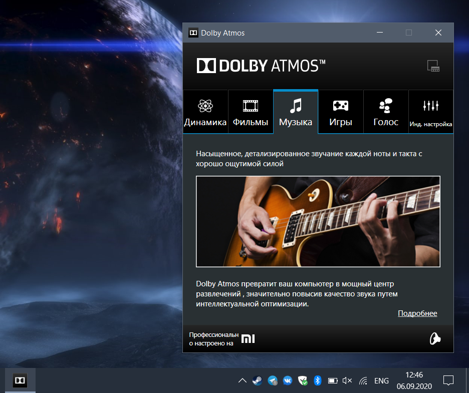Open the display mode switch icon

pos(433,66)
